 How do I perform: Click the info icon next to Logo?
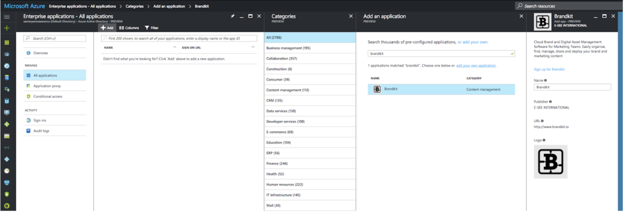click(544, 140)
